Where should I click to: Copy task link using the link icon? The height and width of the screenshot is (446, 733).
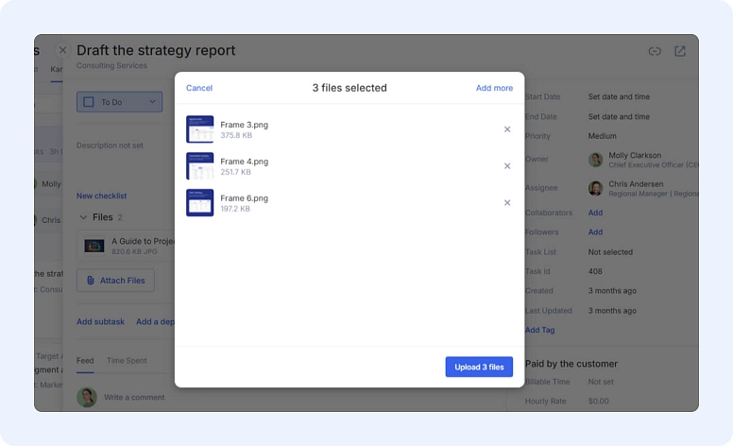pos(655,52)
